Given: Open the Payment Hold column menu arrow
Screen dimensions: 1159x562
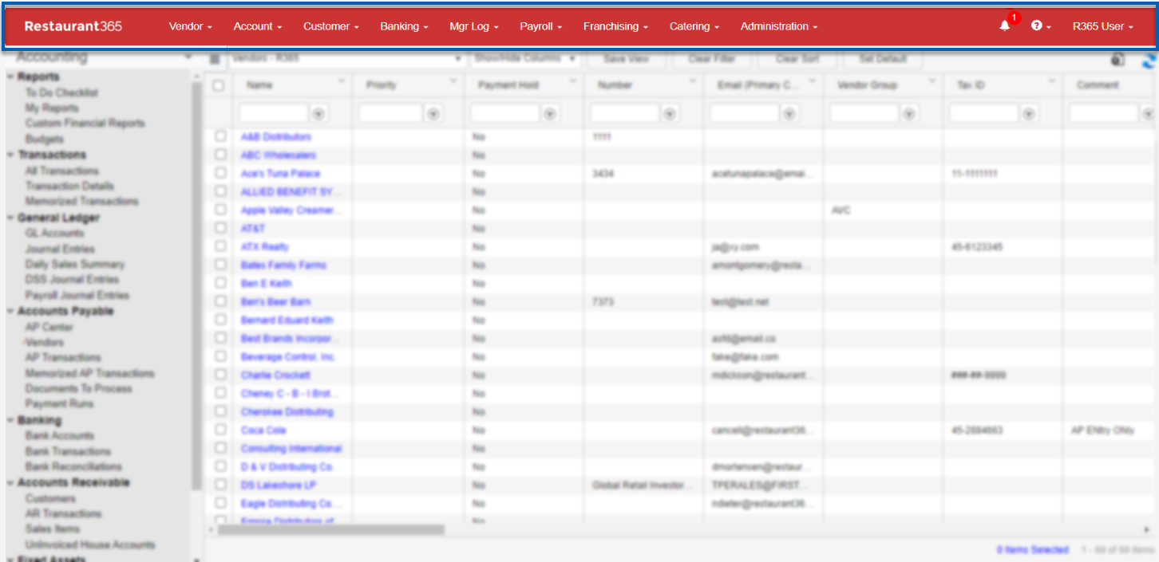Looking at the screenshot, I should (573, 81).
